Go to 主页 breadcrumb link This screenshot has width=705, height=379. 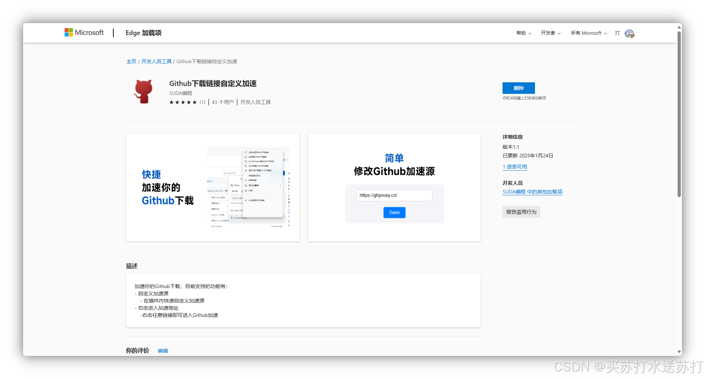(131, 61)
